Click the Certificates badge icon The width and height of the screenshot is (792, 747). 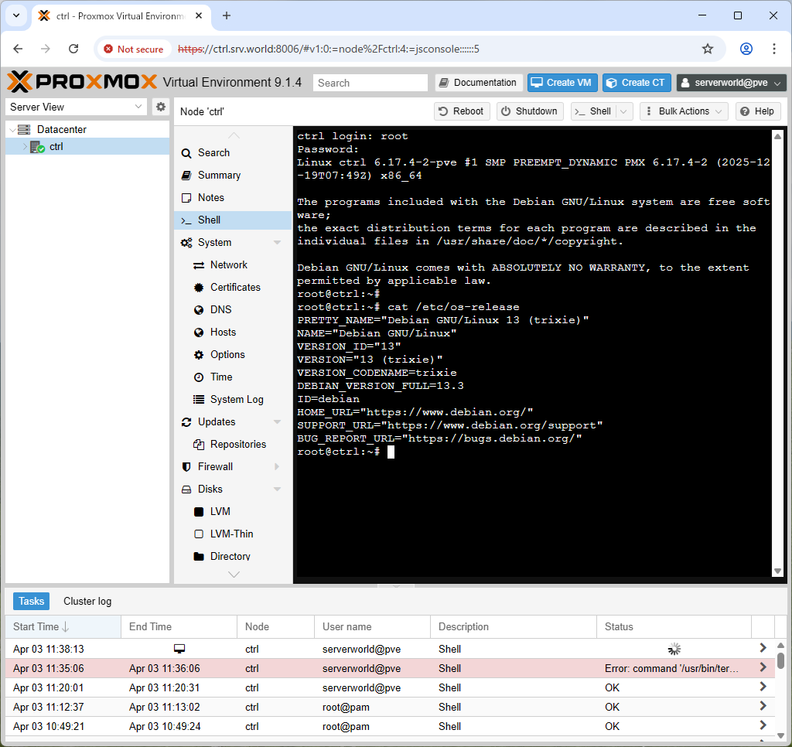(199, 288)
